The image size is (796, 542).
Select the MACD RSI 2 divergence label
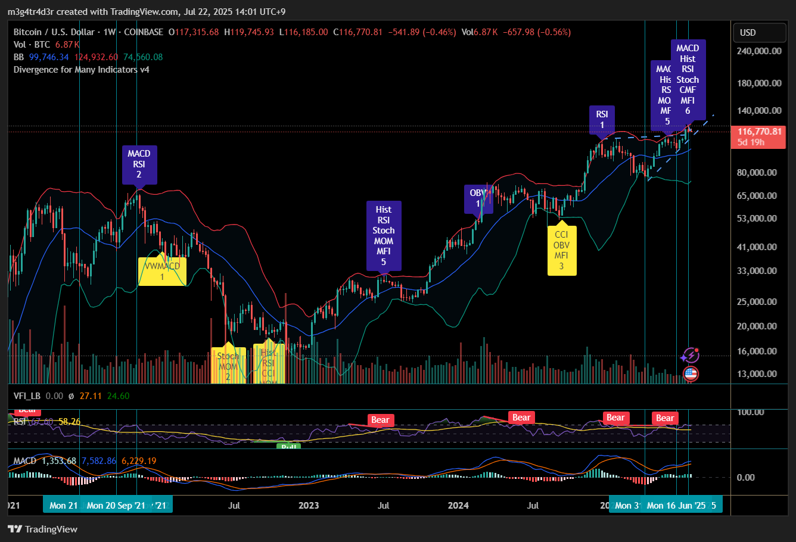(139, 164)
